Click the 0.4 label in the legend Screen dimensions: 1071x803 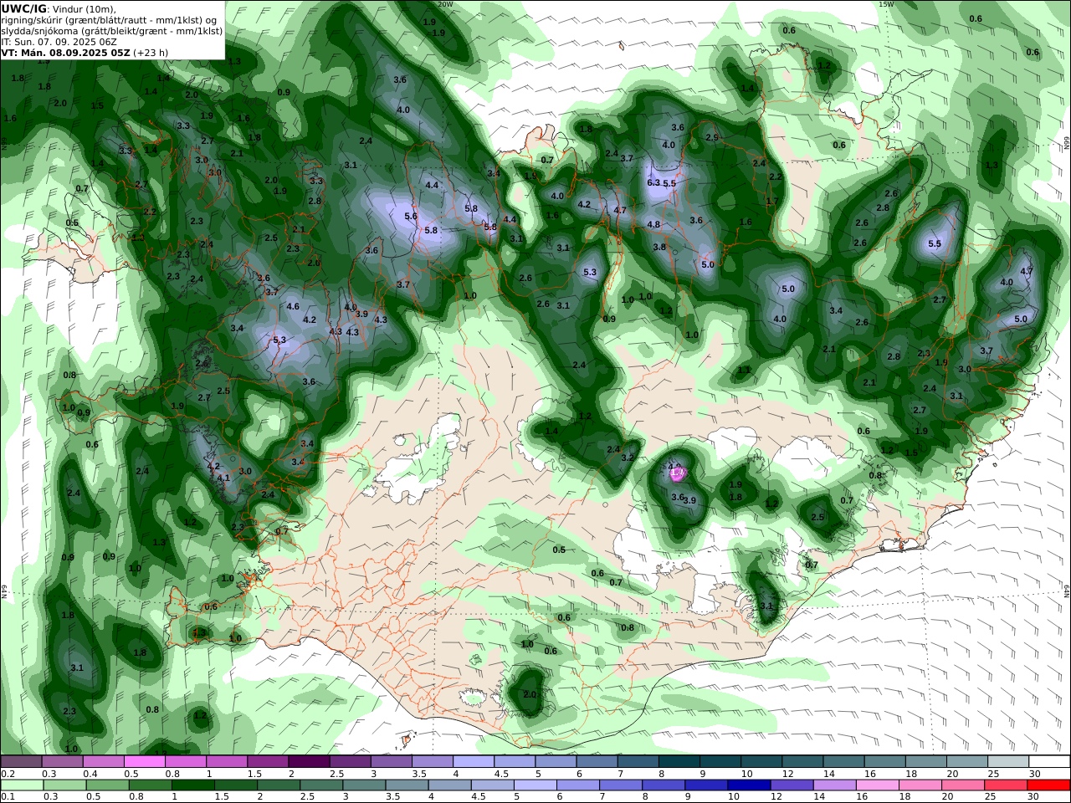[x=89, y=774]
